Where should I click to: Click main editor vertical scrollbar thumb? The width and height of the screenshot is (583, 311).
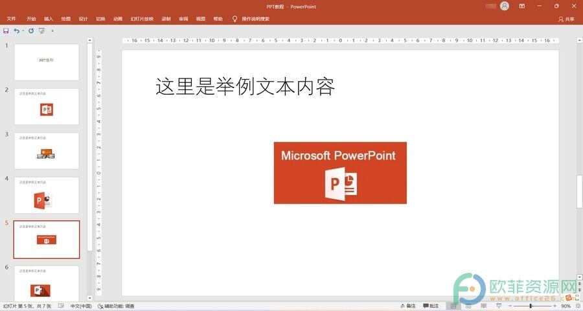point(579,191)
